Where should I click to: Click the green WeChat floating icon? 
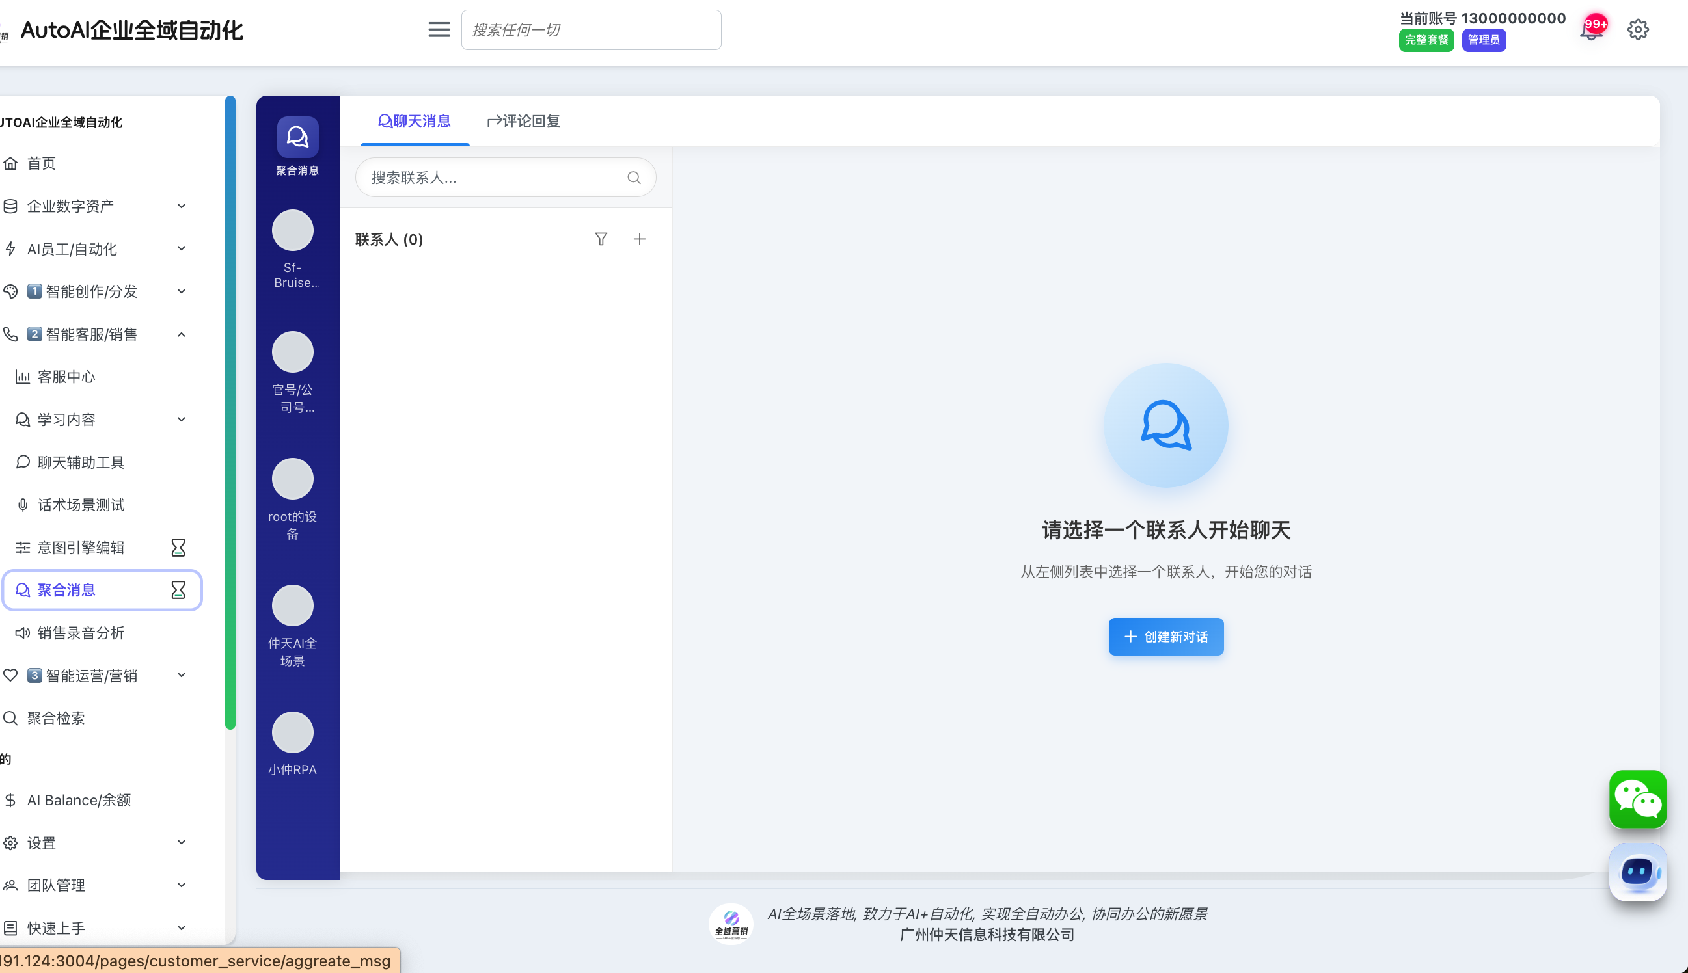tap(1637, 799)
